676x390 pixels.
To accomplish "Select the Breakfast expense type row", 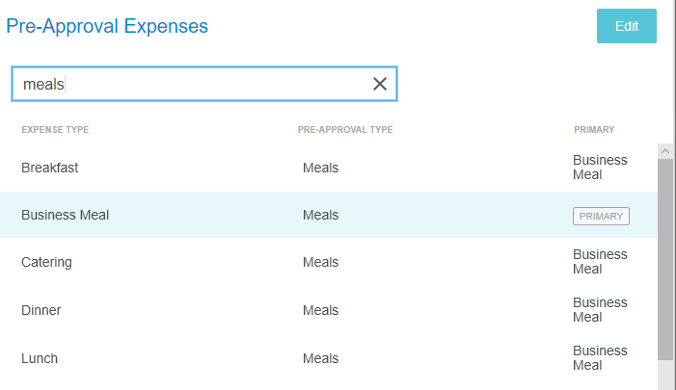I will click(x=50, y=168).
